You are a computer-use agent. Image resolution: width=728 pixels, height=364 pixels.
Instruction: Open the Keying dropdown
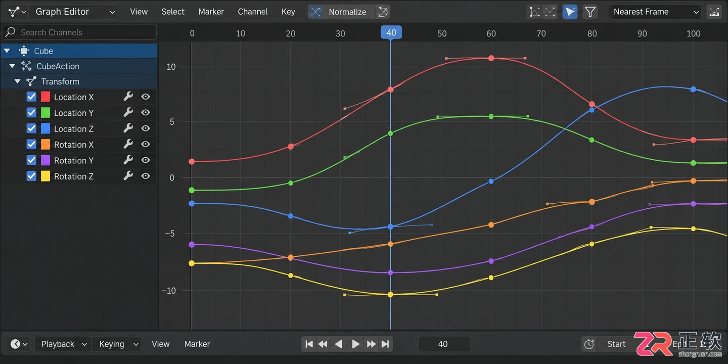(118, 344)
